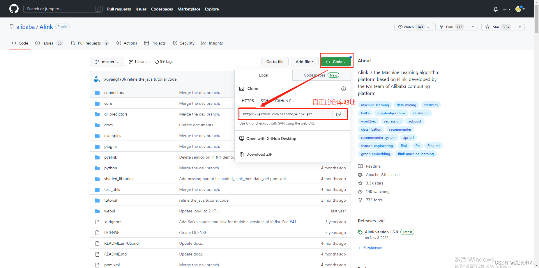Open the xgboost topic tag
This screenshot has height=268, width=539.
[x=415, y=121]
